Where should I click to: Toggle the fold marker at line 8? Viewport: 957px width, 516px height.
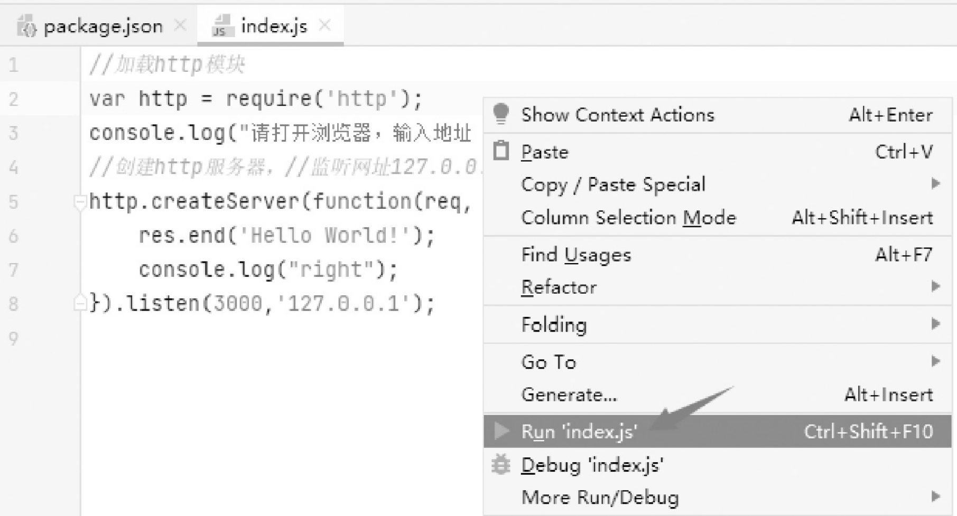(80, 303)
